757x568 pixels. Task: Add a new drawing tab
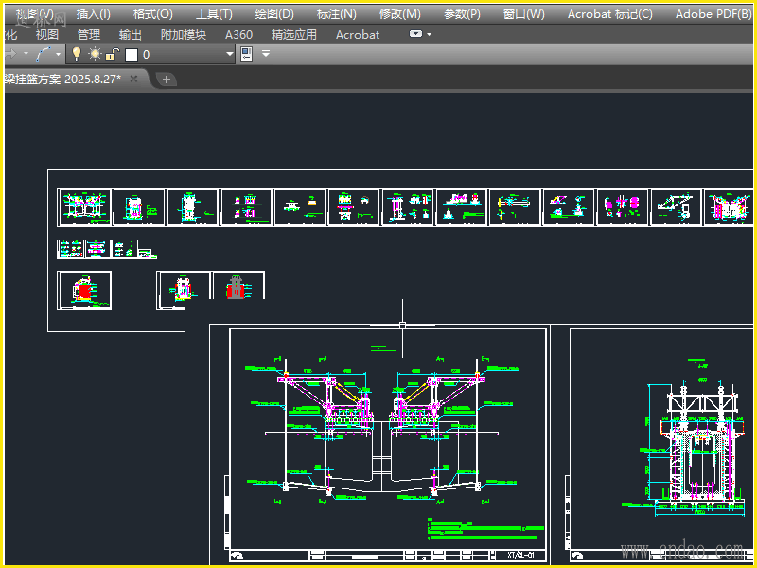click(167, 80)
